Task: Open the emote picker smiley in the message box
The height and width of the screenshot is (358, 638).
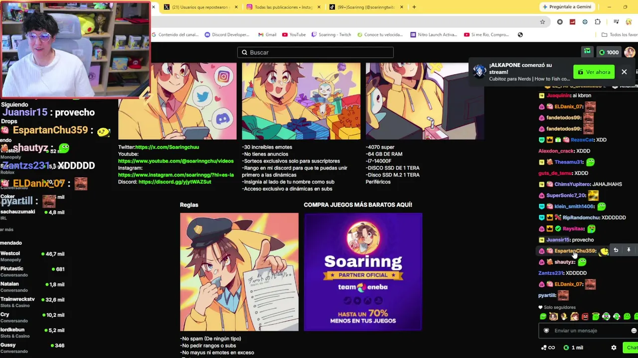Action: tap(634, 331)
